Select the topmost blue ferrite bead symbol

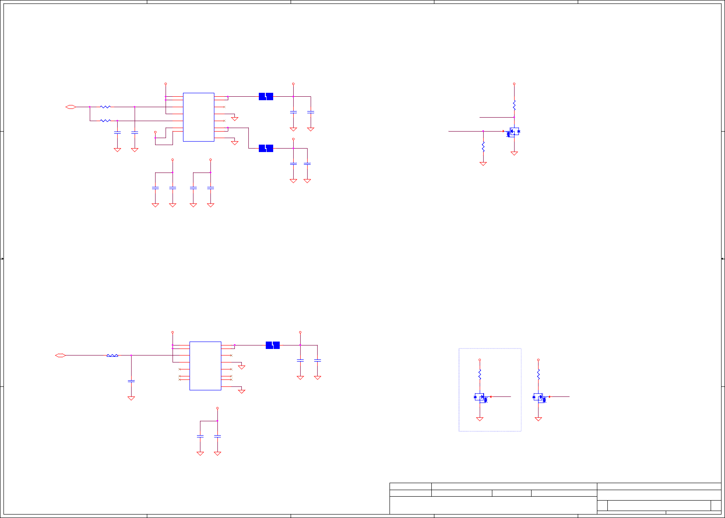pos(266,96)
